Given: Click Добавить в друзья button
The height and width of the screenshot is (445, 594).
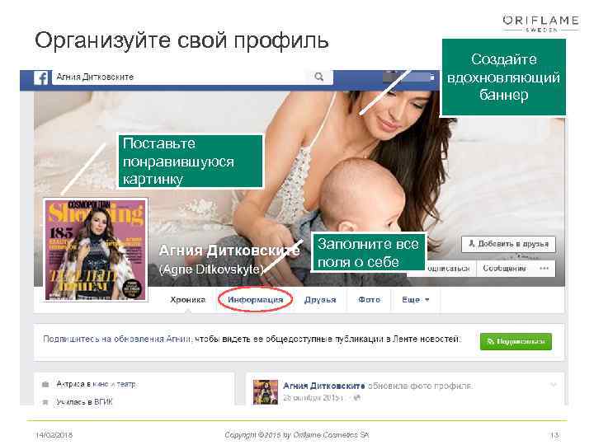Looking at the screenshot, I should (x=508, y=244).
